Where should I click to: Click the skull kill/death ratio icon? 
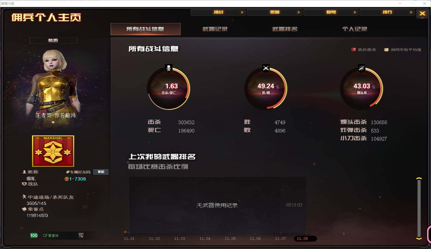point(169,68)
